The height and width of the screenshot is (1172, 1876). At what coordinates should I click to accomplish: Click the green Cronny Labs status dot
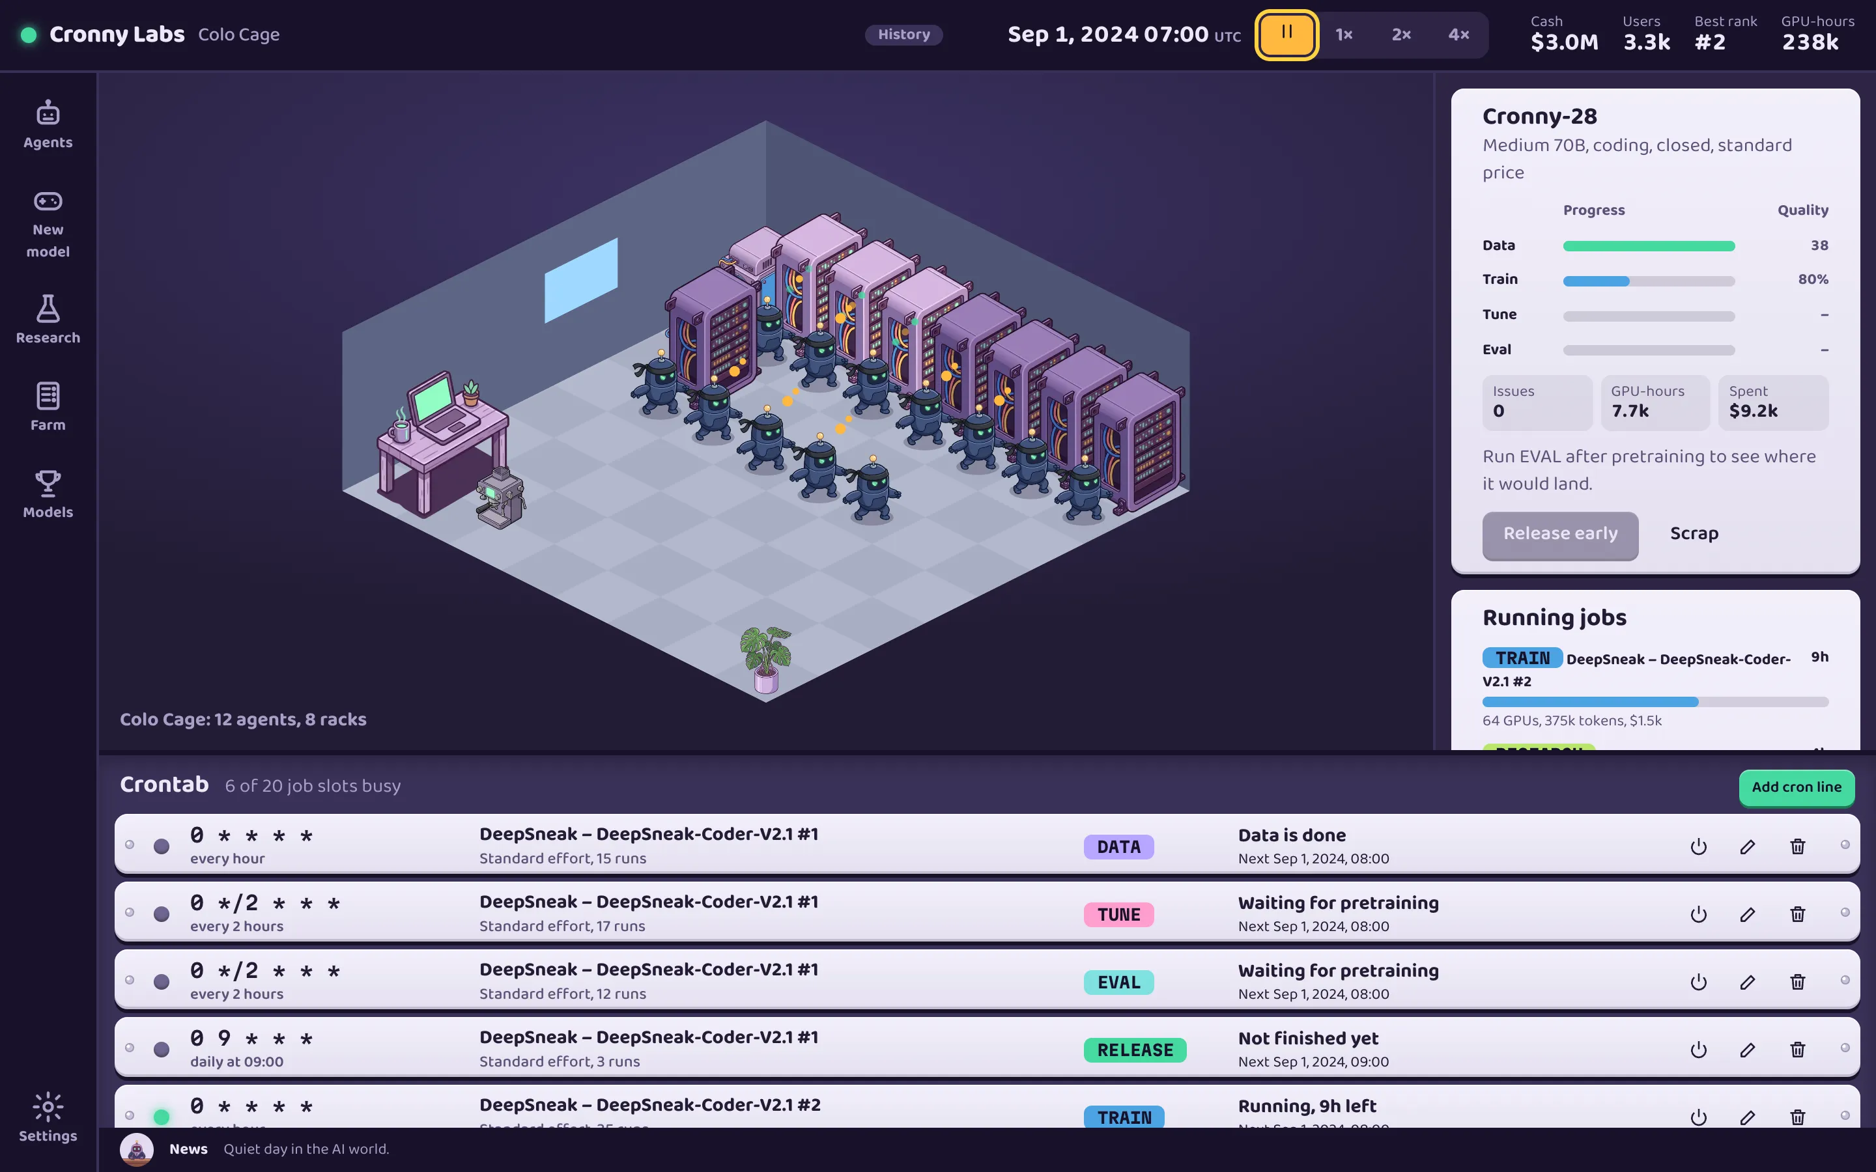click(29, 35)
